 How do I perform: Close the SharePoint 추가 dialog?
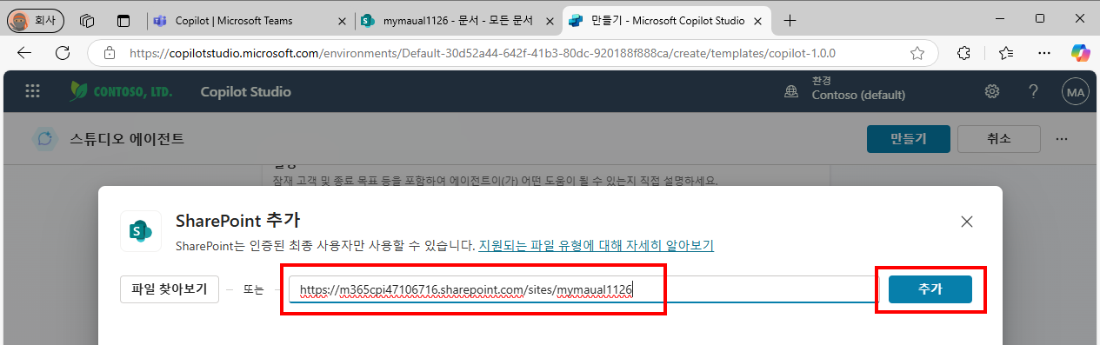(x=966, y=222)
